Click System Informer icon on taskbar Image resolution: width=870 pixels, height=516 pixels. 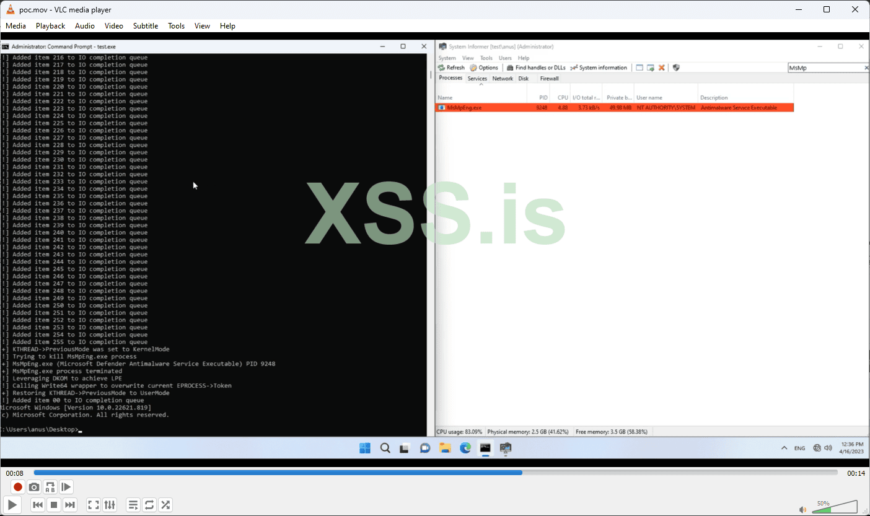(x=506, y=448)
